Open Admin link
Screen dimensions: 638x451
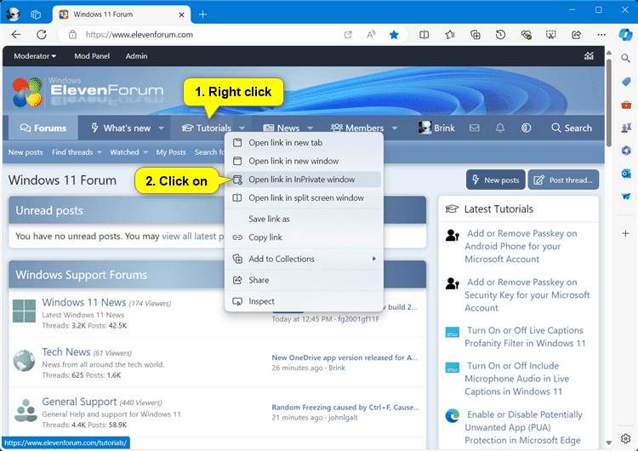[x=136, y=56]
